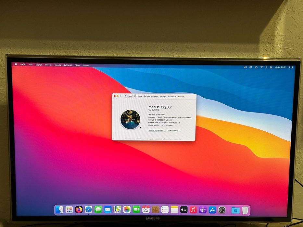
Task: Open Music app in the dock
Action: point(193,210)
